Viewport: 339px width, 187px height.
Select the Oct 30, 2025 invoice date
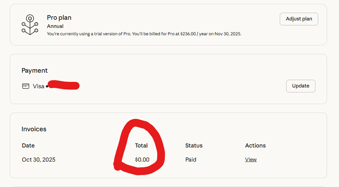(39, 159)
